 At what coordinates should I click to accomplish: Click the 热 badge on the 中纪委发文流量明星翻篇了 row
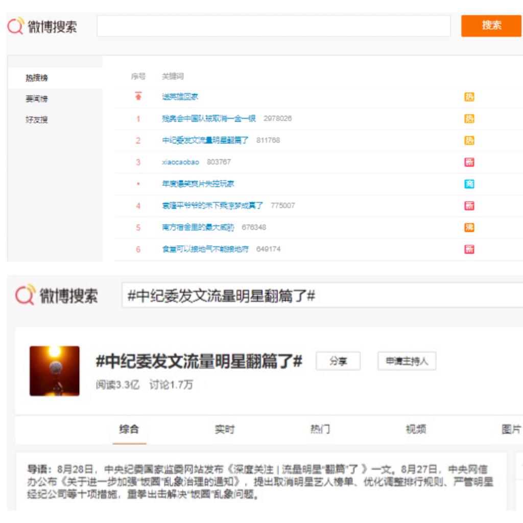click(x=469, y=140)
